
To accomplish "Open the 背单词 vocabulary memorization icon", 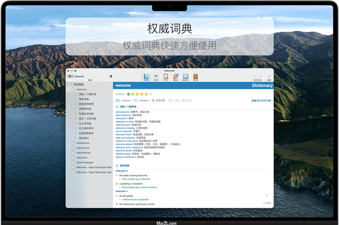I will coord(185,76).
